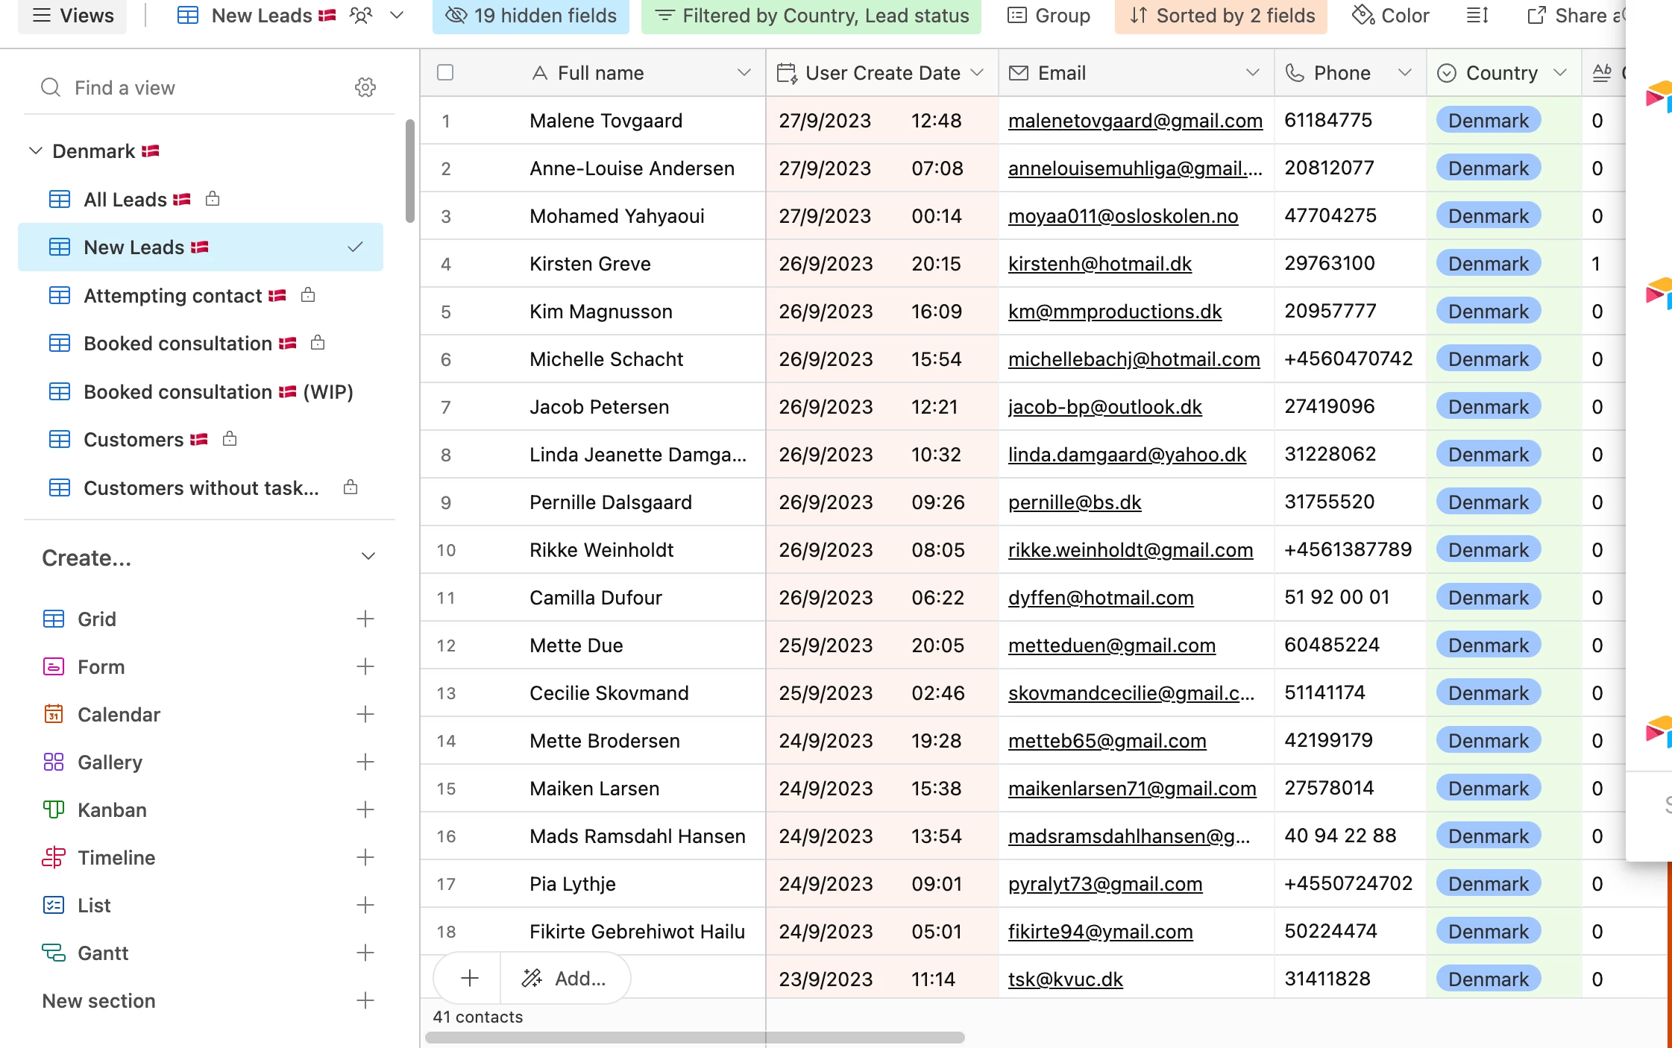Click the Sorted by 2 fields button
The height and width of the screenshot is (1048, 1672).
[x=1221, y=16]
